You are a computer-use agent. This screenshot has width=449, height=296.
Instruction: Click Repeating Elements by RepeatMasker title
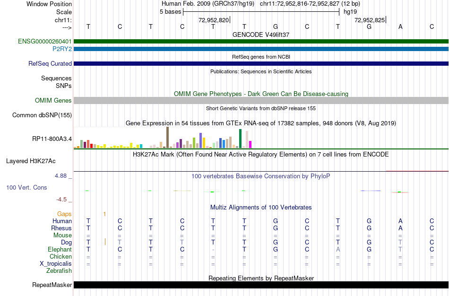[x=261, y=278]
